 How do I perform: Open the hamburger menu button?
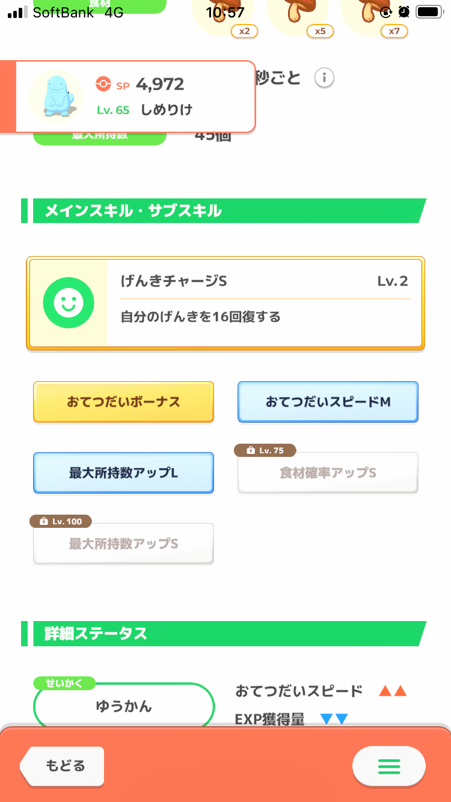tap(388, 767)
